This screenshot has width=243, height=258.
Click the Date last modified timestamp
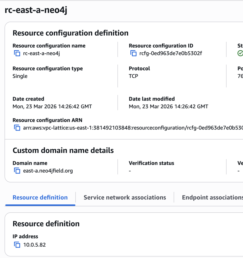click(168, 107)
